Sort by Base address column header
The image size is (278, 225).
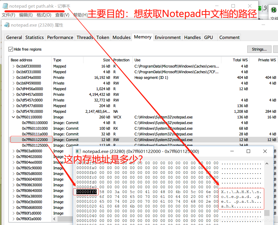point(30,60)
